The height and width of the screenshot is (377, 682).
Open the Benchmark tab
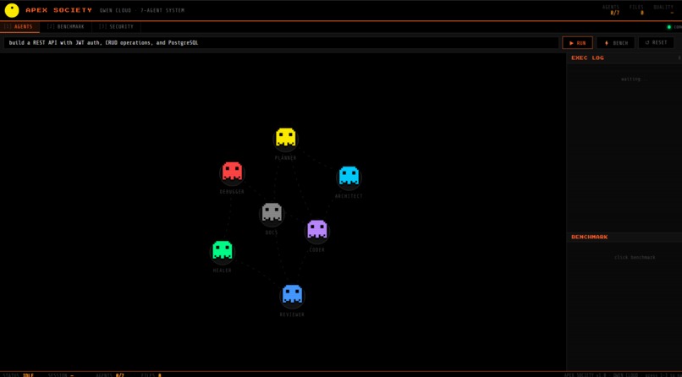coord(66,26)
